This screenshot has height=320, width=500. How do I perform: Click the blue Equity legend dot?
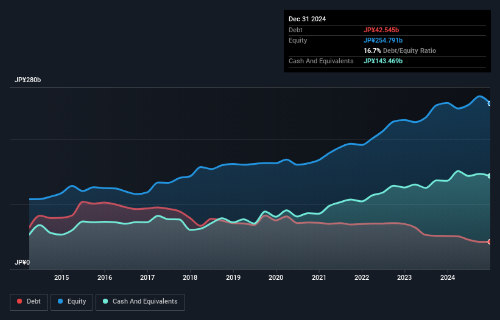coord(60,301)
